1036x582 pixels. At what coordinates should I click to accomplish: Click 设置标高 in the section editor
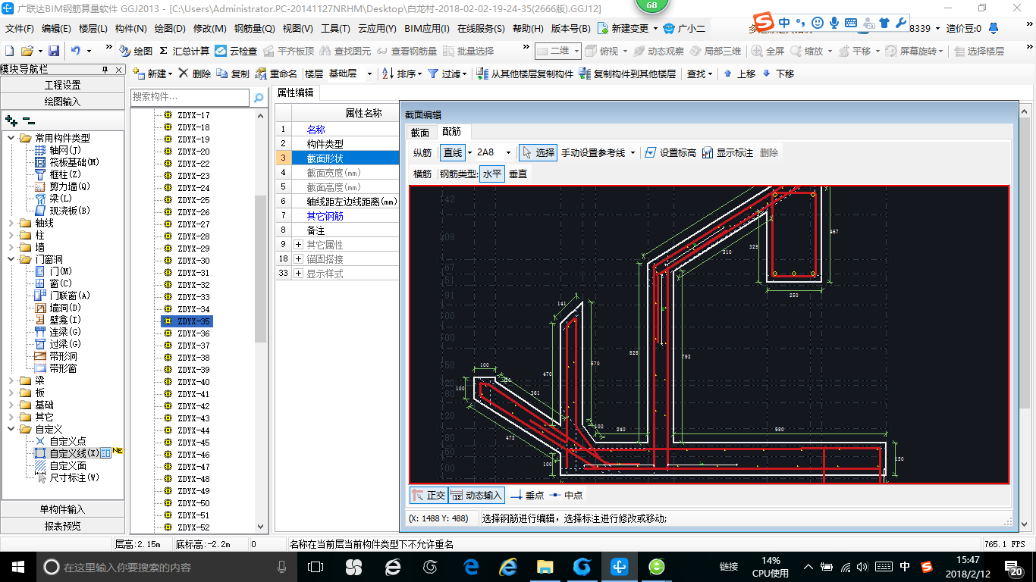670,152
